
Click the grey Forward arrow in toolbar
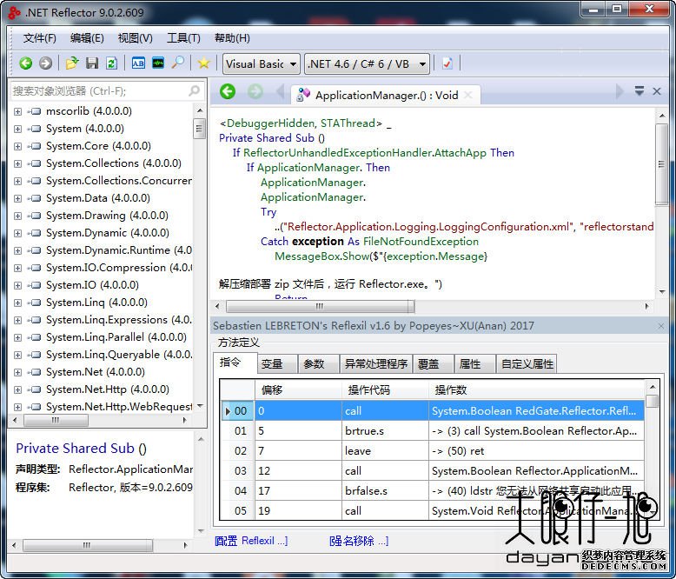pos(45,63)
